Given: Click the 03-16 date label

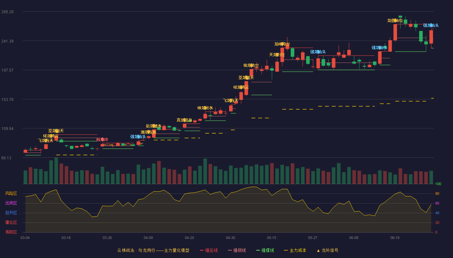Looking at the screenshot, I should pos(66,238).
